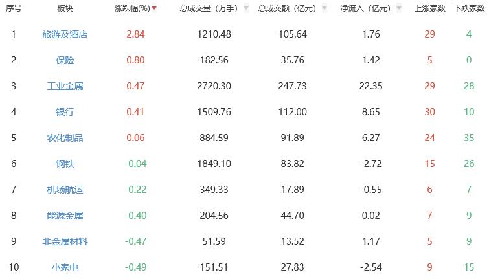500x279 pixels.
Task: View the 能源金属 sector
Action: tap(65, 216)
